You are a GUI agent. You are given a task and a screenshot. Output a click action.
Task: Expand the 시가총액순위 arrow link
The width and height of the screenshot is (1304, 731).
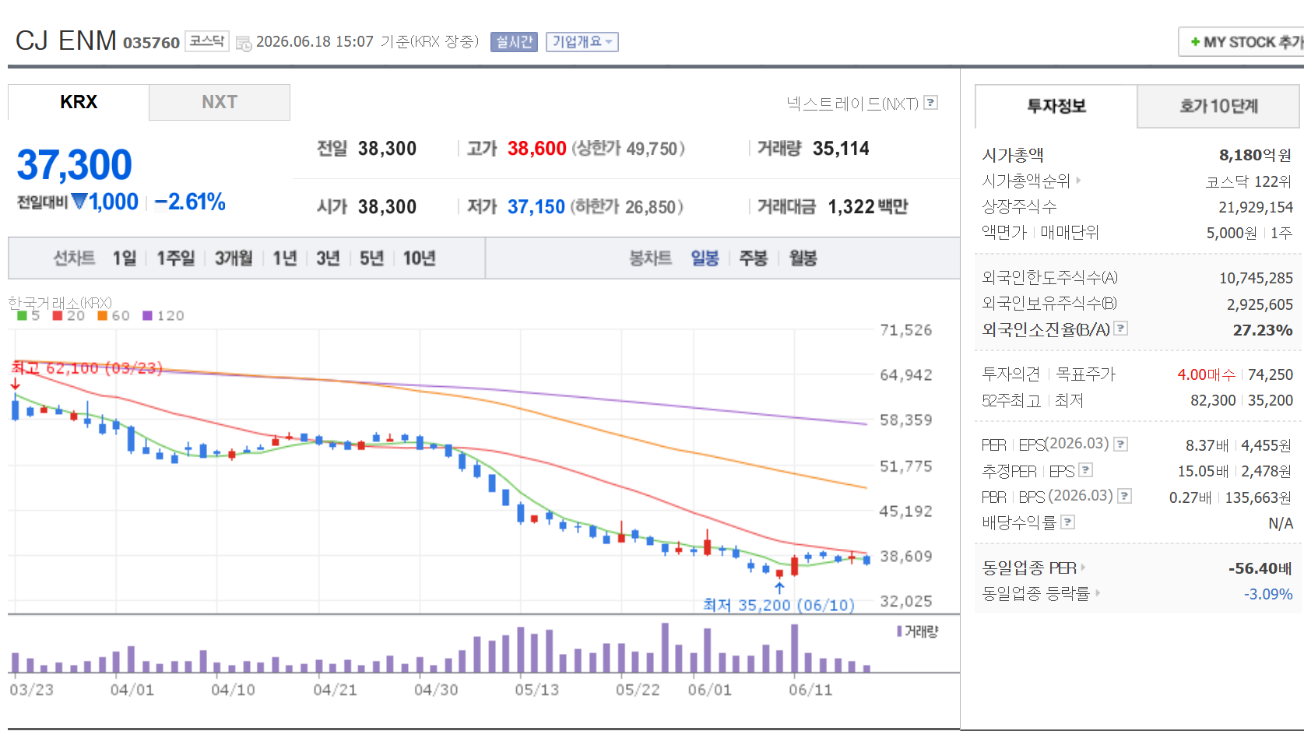point(1078,181)
